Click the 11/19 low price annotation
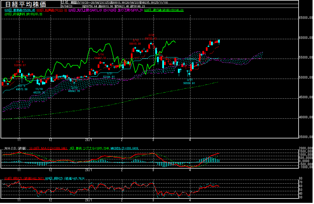This screenshot has height=204, width=314. 39,91
